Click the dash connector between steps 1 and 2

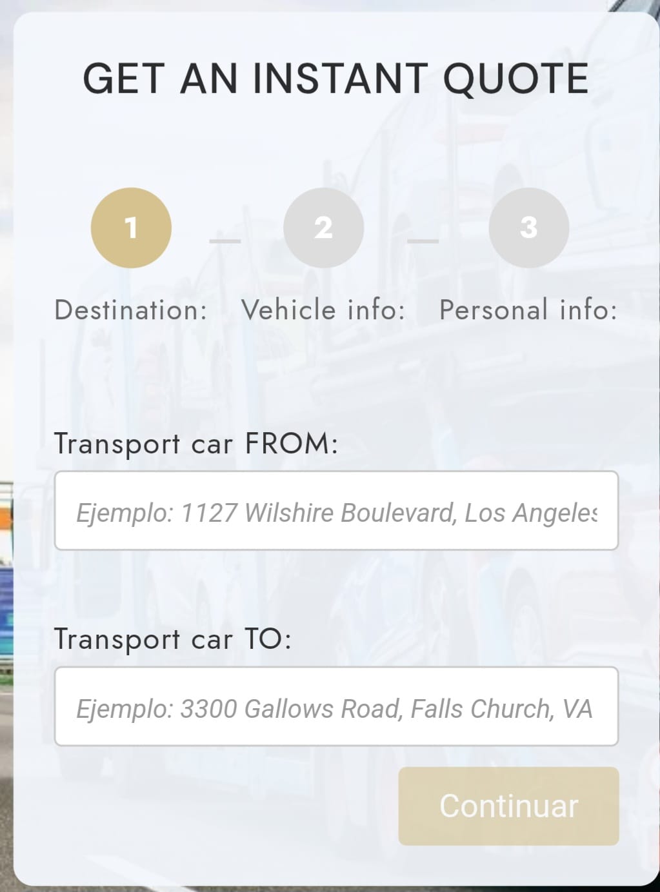click(x=225, y=241)
